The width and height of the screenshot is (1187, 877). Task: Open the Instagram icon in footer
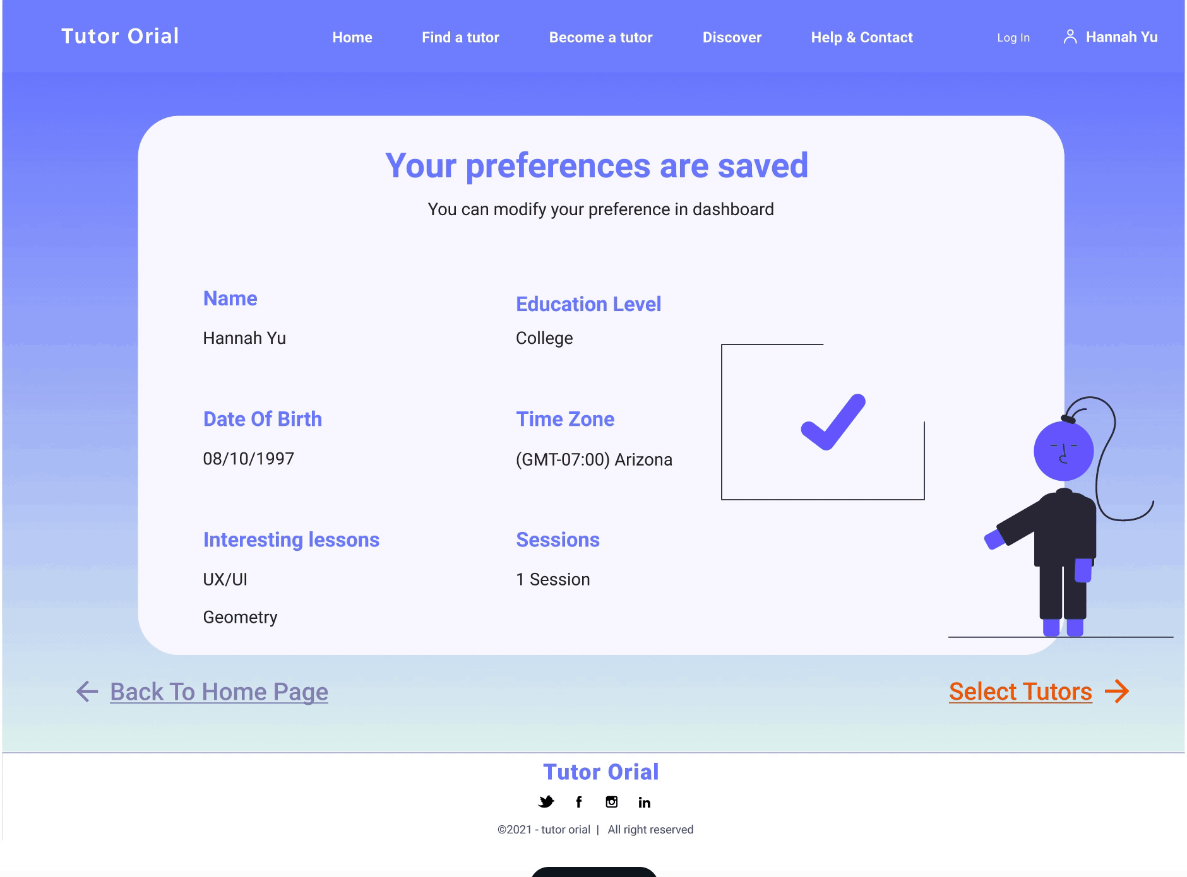[612, 802]
